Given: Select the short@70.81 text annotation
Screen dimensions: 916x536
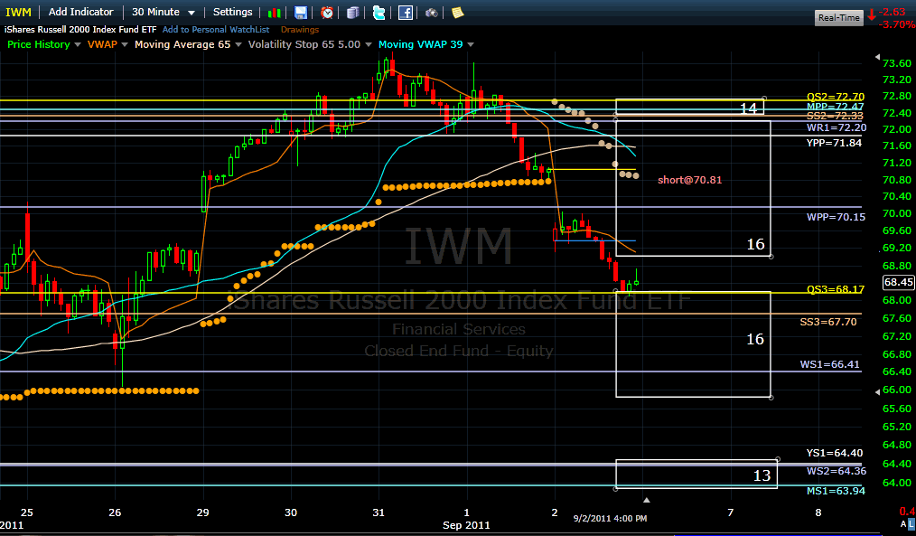Looking at the screenshot, I should click(x=690, y=180).
